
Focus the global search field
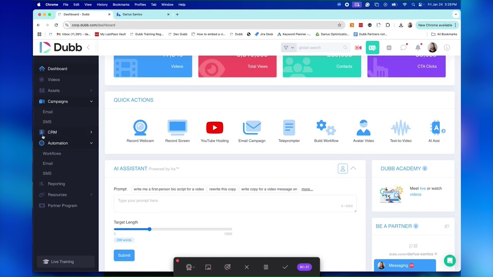tap(320, 48)
